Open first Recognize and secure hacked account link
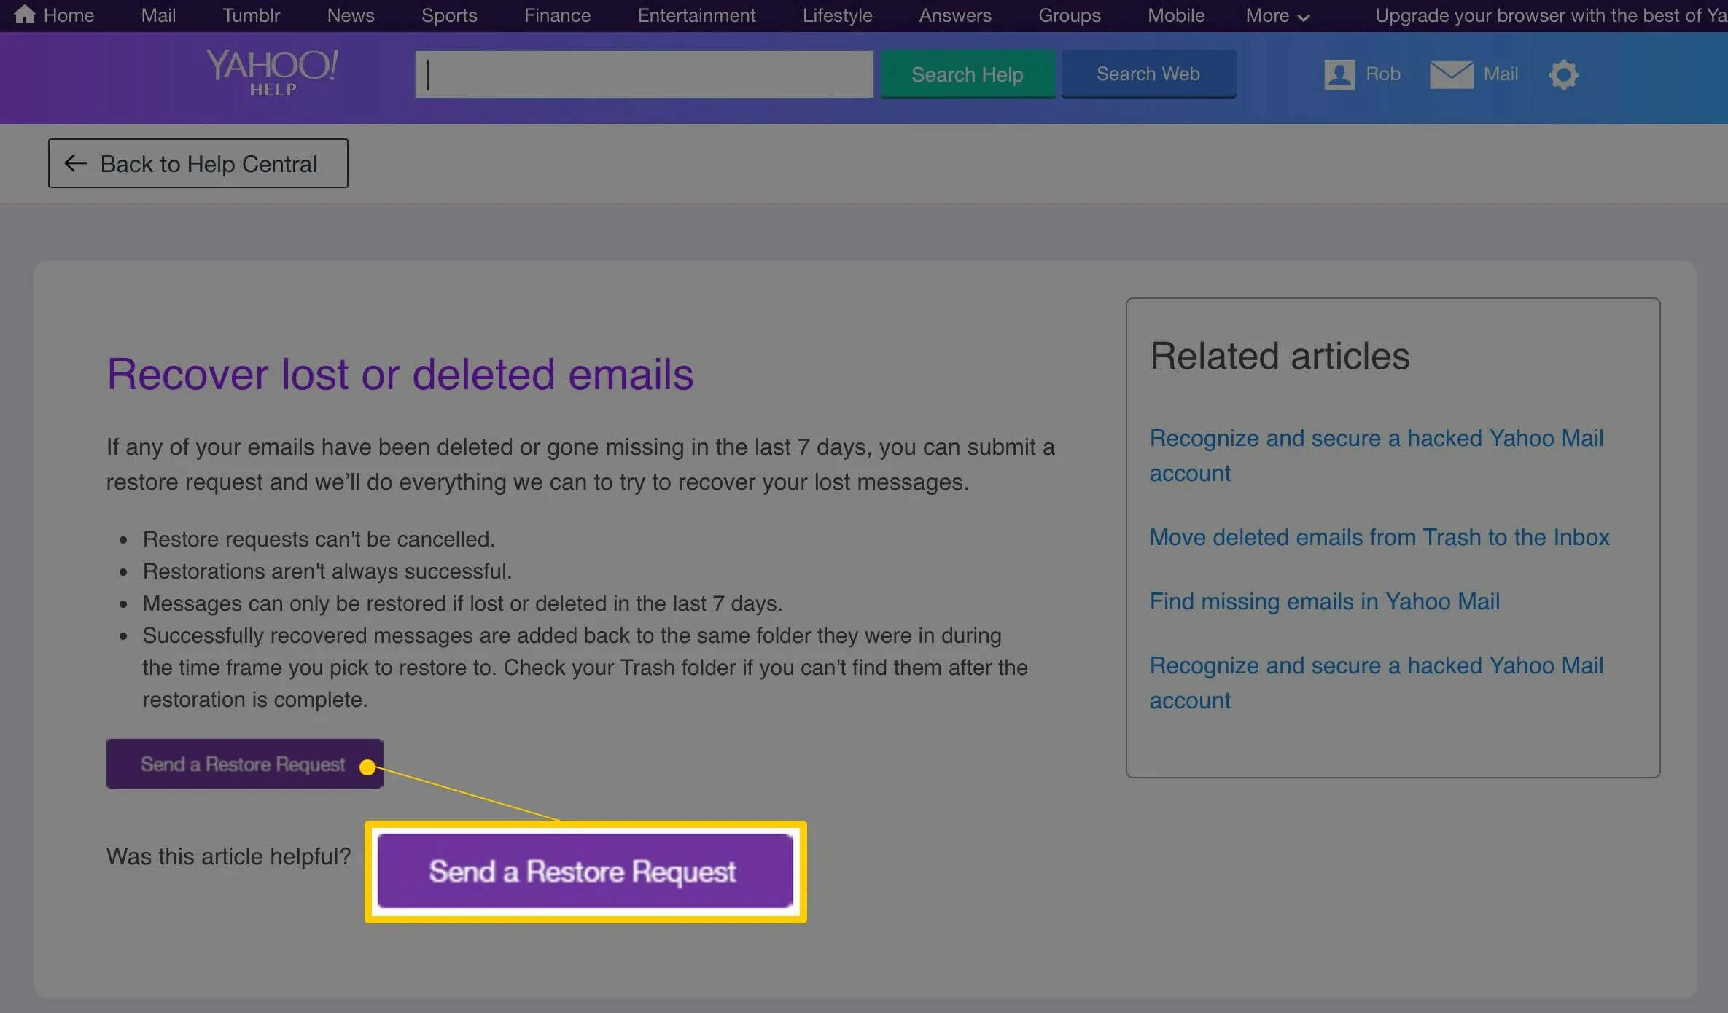Image resolution: width=1728 pixels, height=1013 pixels. click(1376, 455)
